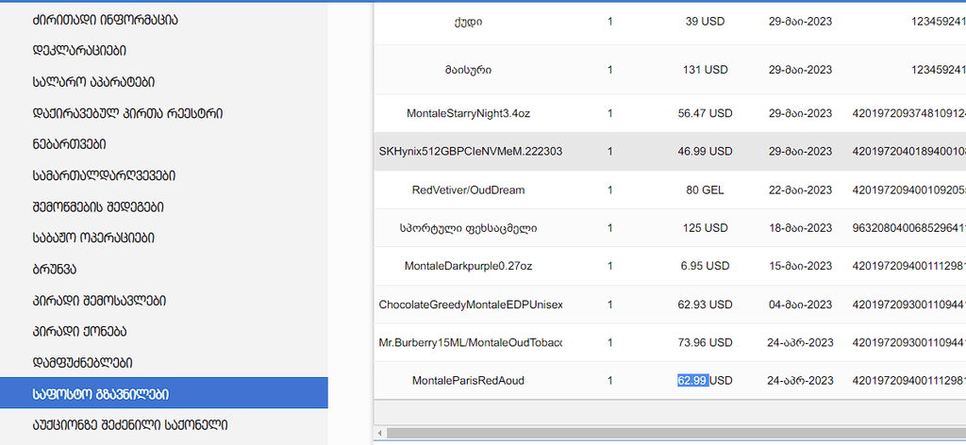
Task: Select the 18-მაი-2023 date cell
Action: tap(800, 228)
